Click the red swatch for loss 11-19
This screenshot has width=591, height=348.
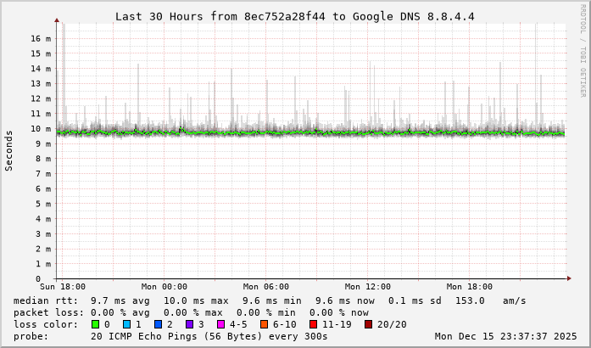click(x=313, y=324)
